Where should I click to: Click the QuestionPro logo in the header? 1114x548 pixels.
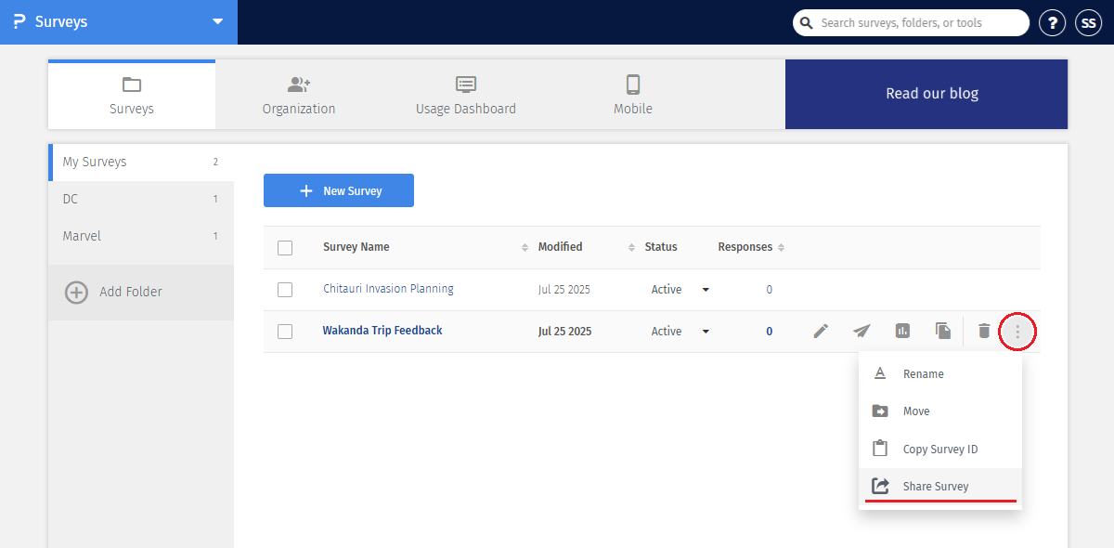point(19,22)
